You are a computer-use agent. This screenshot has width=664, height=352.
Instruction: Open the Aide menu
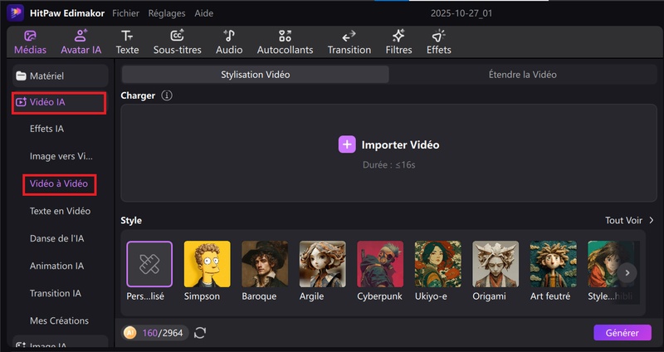(x=203, y=13)
